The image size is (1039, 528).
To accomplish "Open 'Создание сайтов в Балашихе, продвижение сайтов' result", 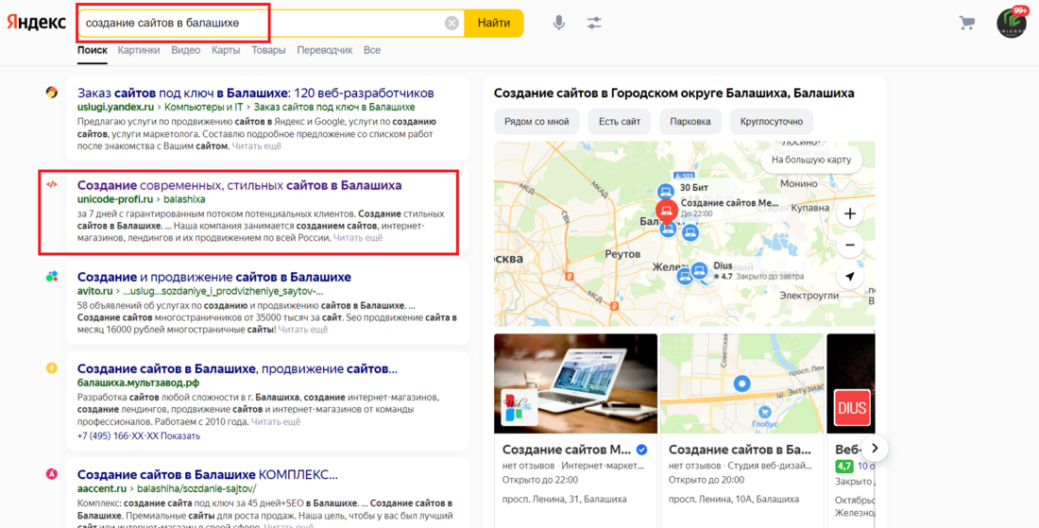I will click(237, 368).
